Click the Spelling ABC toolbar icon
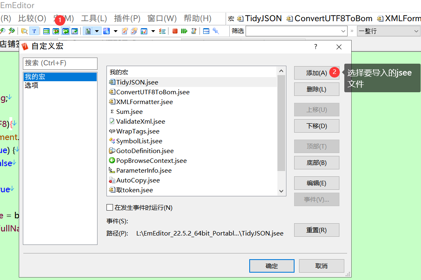This screenshot has height=280, width=421. coord(106,31)
